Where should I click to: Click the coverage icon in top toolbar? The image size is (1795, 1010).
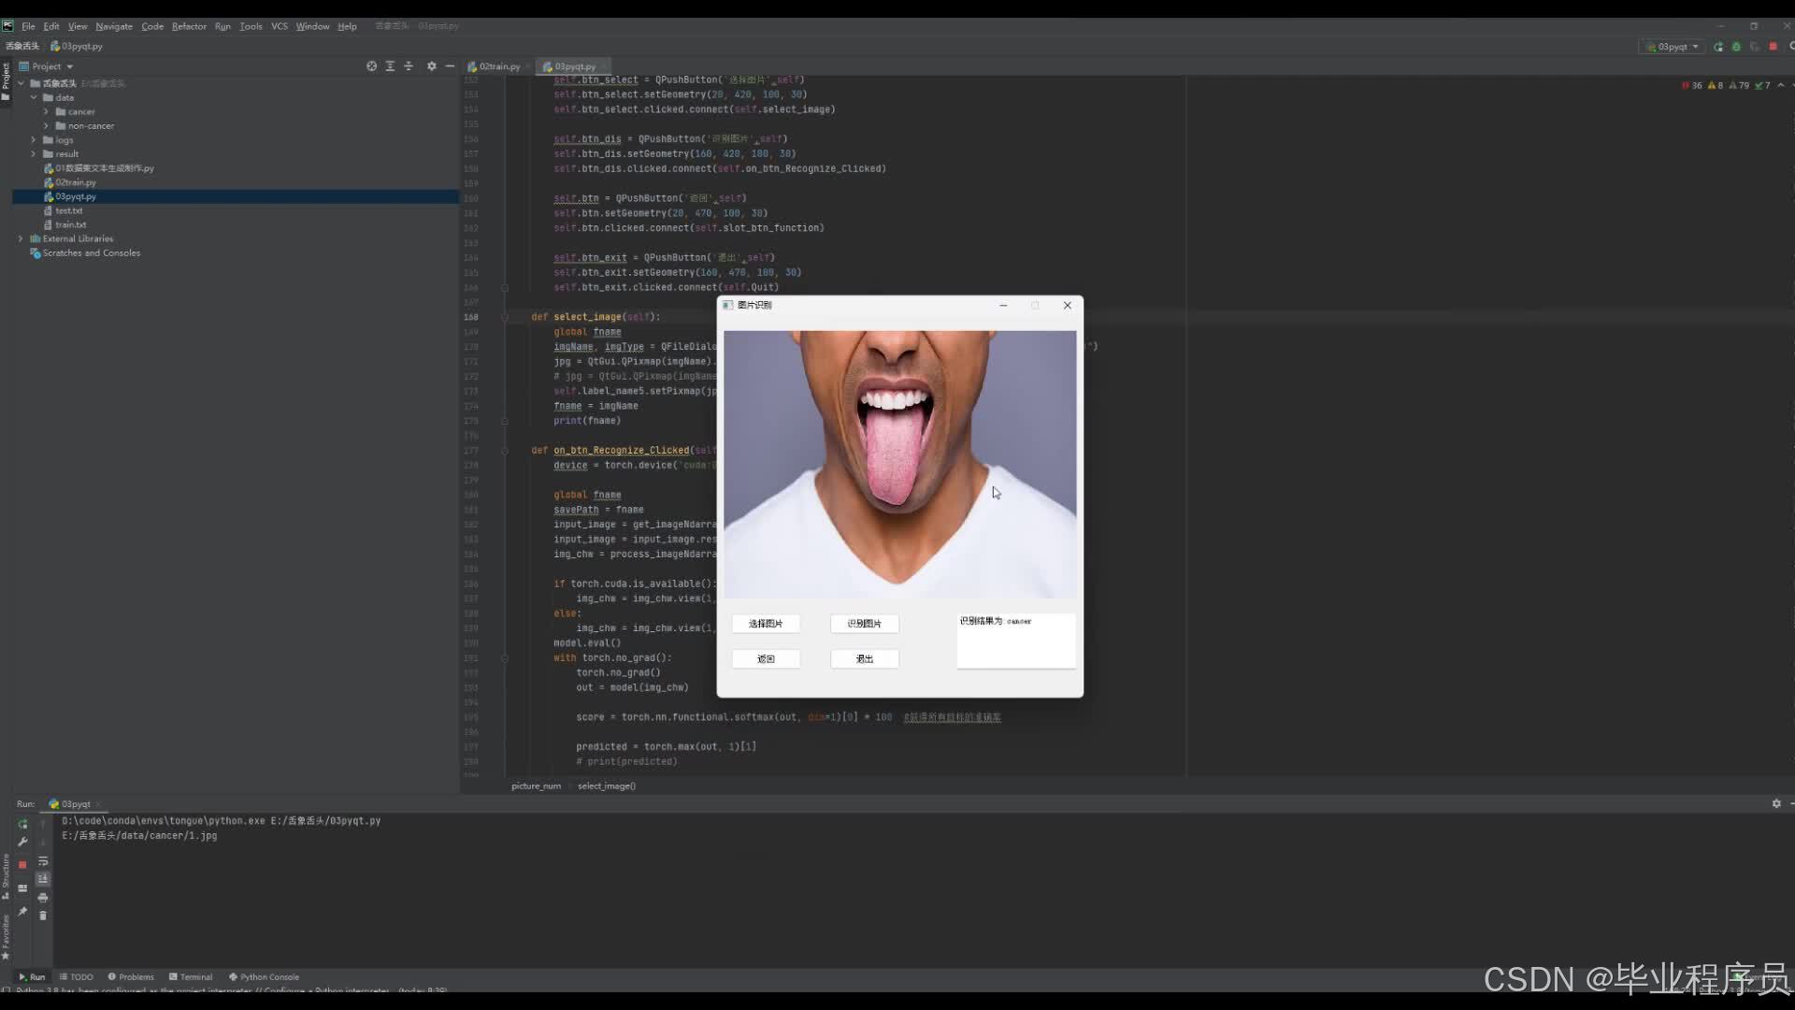click(1755, 47)
